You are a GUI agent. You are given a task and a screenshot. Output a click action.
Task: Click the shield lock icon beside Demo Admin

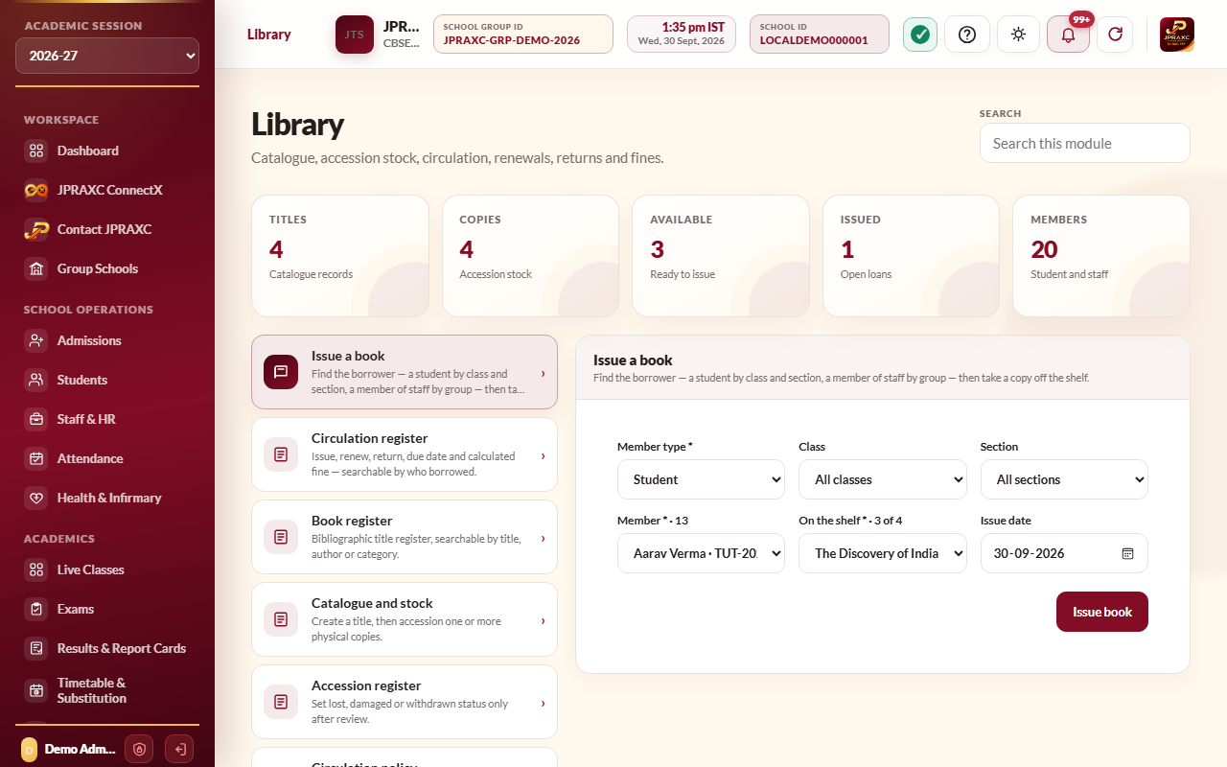click(139, 749)
